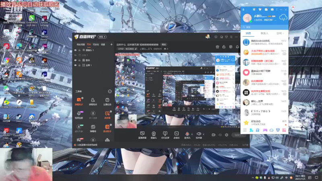Expand the toolbox more options circle
Screen dimensions: 322x181
(x=109, y=91)
